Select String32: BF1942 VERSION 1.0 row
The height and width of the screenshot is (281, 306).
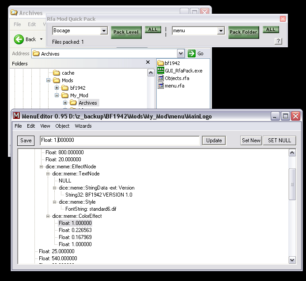tap(99, 195)
